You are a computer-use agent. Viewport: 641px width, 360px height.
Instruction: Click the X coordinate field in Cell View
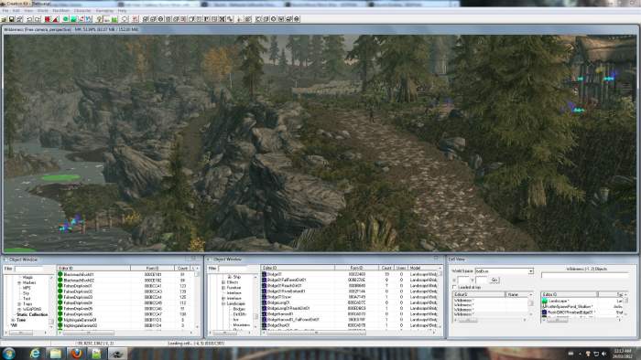tap(463, 281)
